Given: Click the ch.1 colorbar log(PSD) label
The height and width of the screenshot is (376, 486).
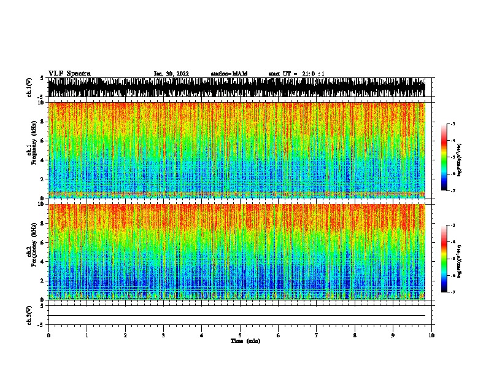Looking at the screenshot, I should pyautogui.click(x=460, y=160).
